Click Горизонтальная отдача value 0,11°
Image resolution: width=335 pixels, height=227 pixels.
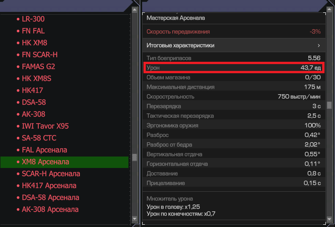point(312,164)
